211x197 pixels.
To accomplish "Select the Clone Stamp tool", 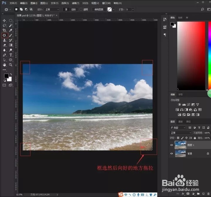I will pyautogui.click(x=4, y=40).
